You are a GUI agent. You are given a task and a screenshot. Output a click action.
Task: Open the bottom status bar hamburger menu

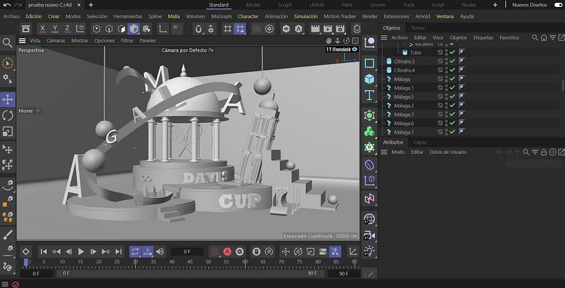click(5, 285)
